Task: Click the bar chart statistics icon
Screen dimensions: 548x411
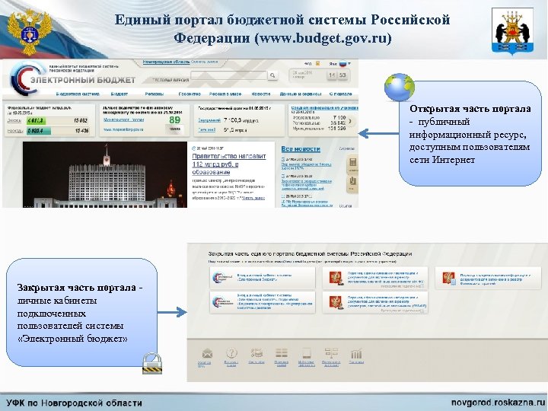Action: [356, 354]
